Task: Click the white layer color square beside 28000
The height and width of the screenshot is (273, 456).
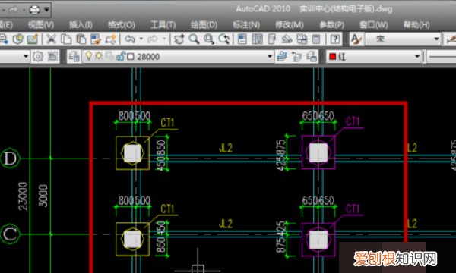Action: 131,57
